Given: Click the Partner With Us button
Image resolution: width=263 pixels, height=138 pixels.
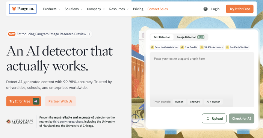Looking at the screenshot, I should click(x=60, y=101).
